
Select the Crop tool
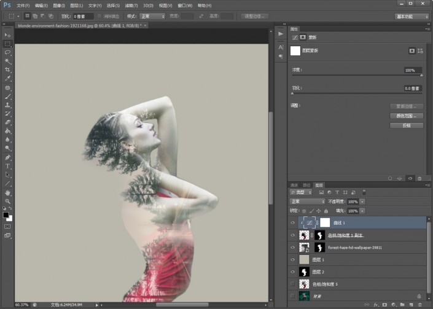pyautogui.click(x=7, y=70)
